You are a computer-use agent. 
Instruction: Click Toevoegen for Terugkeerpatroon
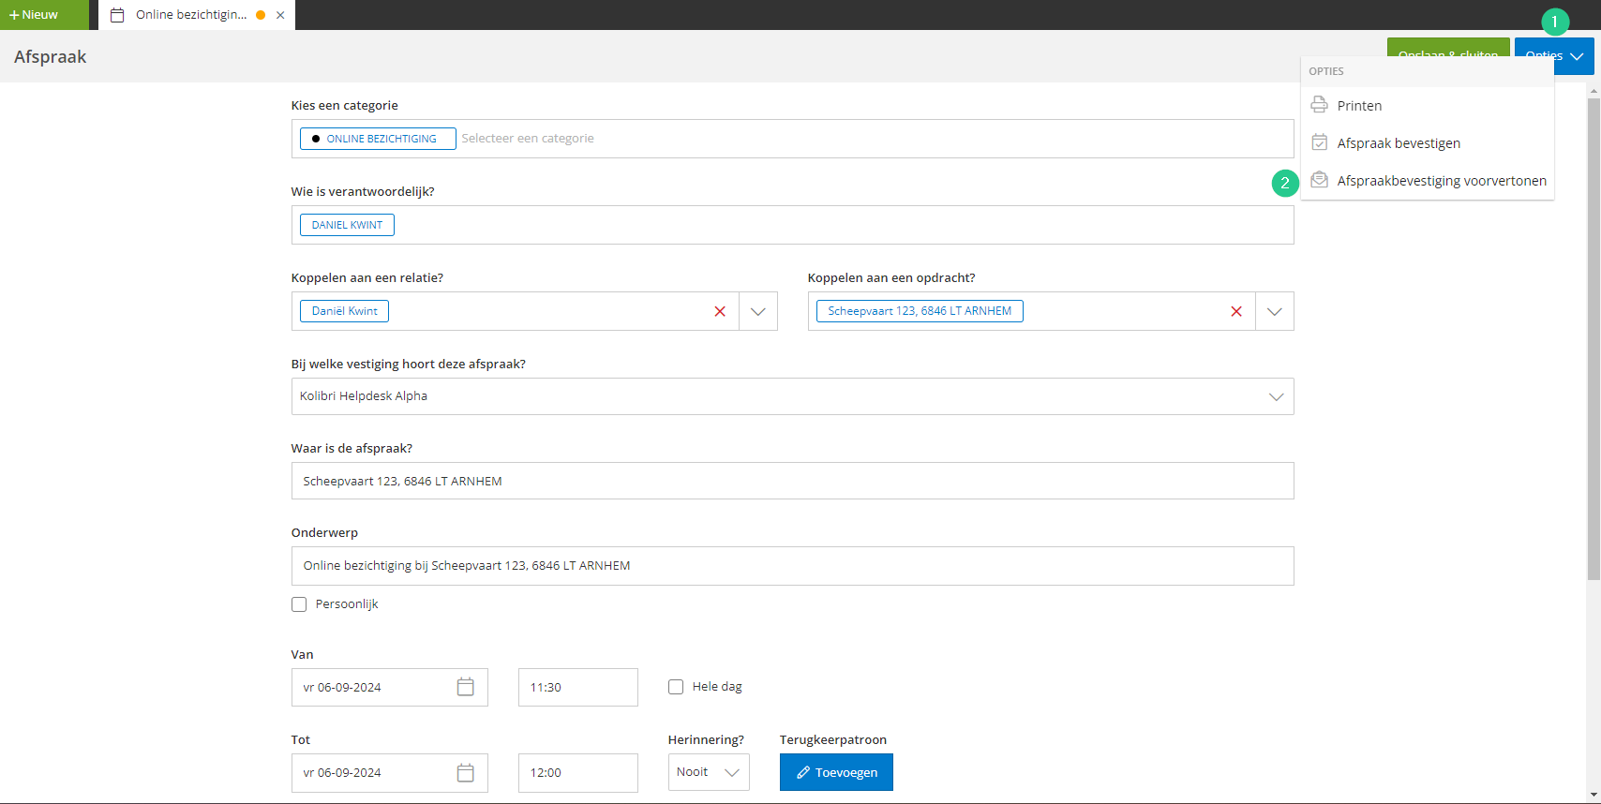coord(836,772)
